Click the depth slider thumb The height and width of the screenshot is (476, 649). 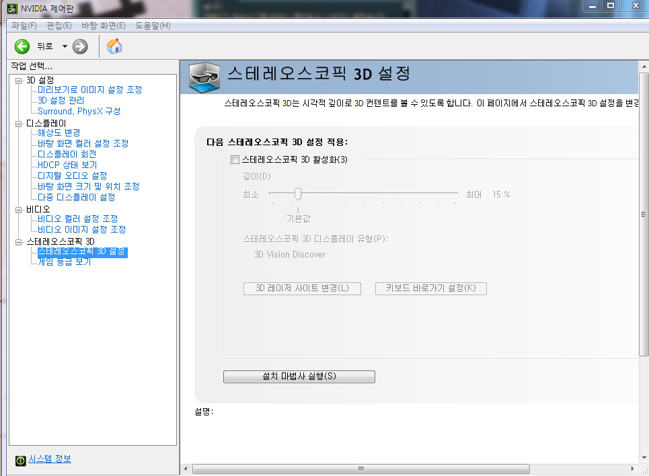coord(297,194)
